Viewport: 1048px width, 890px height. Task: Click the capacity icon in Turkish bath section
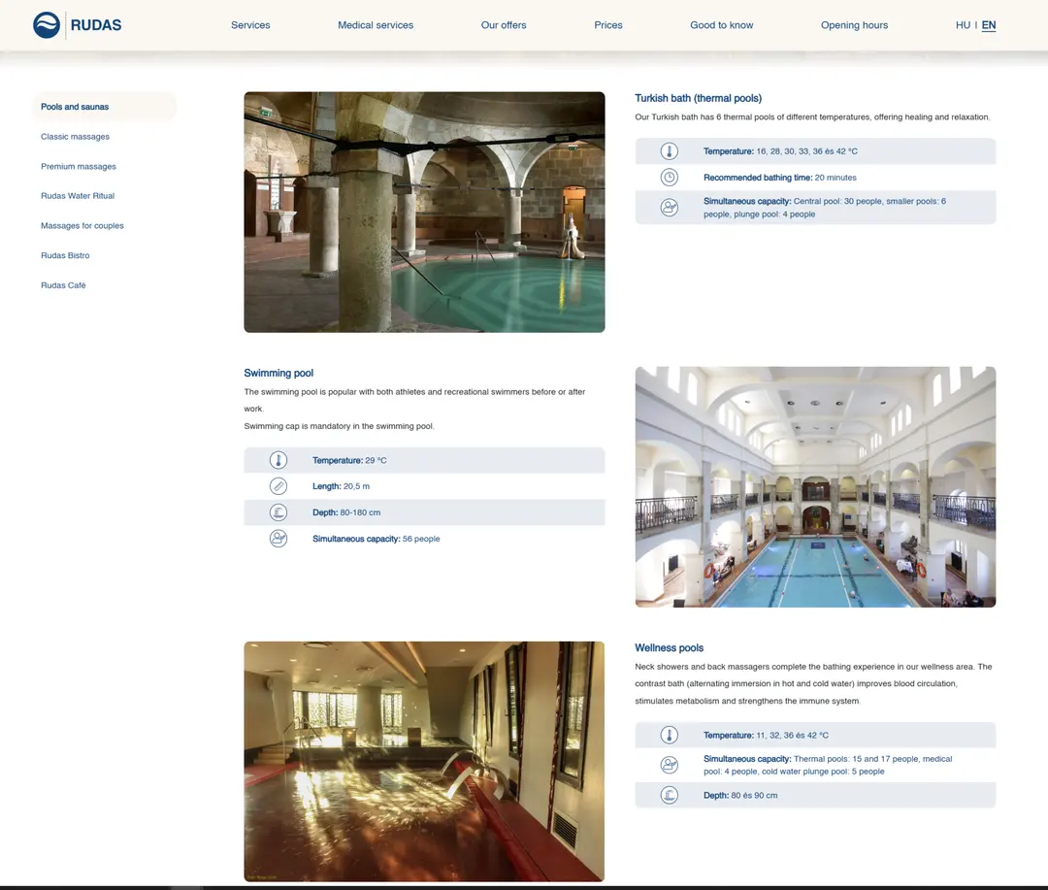coord(669,208)
